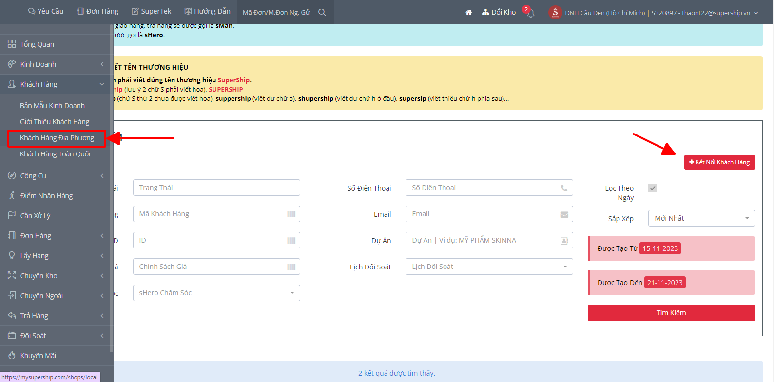Image resolution: width=774 pixels, height=382 pixels.
Task: Expand the Lấy Hàng sidebar chevron
Action: click(102, 256)
